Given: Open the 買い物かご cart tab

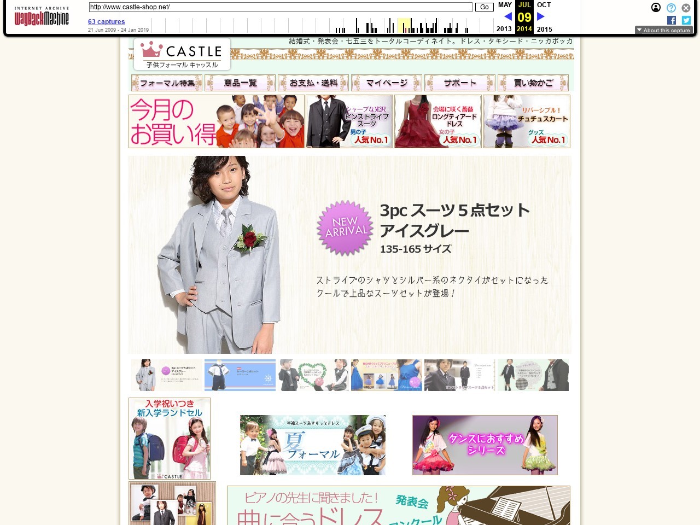Looking at the screenshot, I should pyautogui.click(x=533, y=83).
